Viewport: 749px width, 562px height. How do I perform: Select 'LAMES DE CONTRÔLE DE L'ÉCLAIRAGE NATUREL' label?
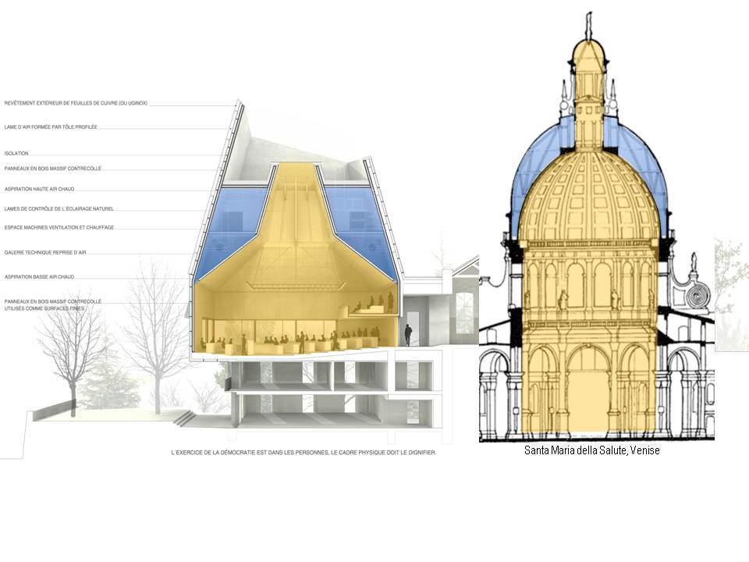pyautogui.click(x=59, y=209)
